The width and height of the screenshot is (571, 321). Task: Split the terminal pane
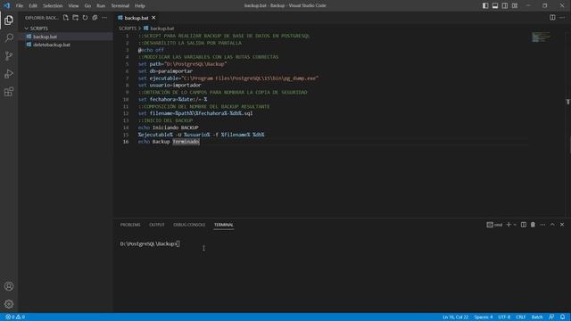click(x=524, y=225)
